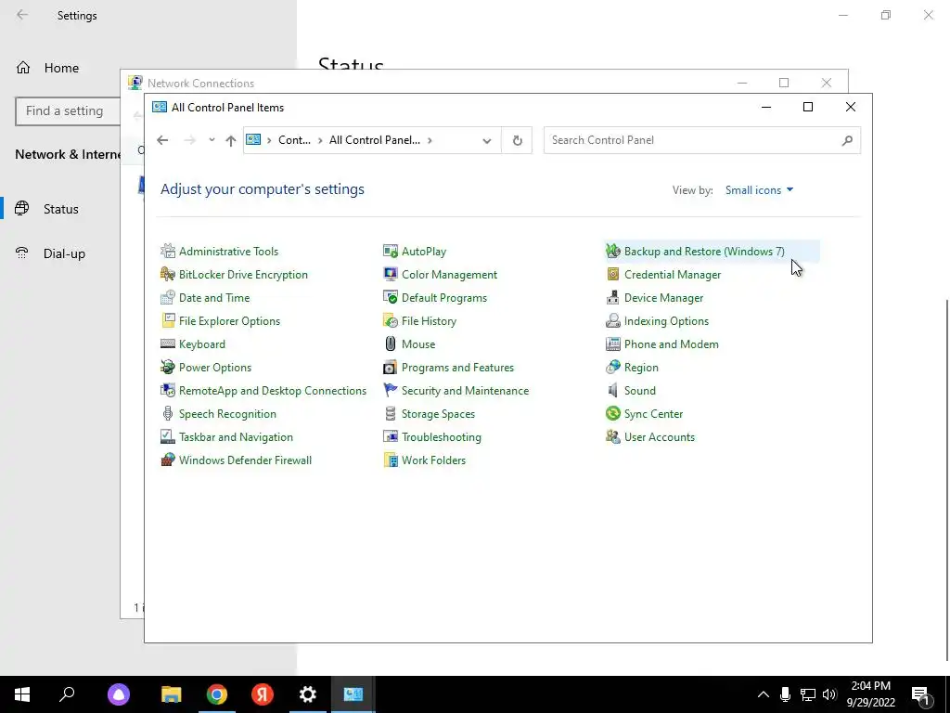
Task: Click the Phone and Modem icon
Action: 613,344
